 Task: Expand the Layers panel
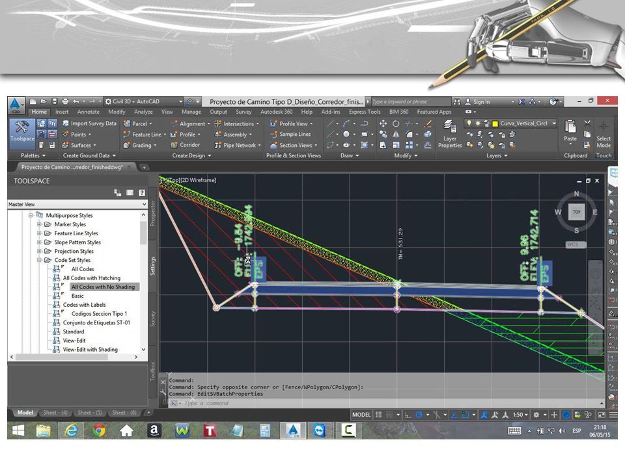click(x=497, y=155)
